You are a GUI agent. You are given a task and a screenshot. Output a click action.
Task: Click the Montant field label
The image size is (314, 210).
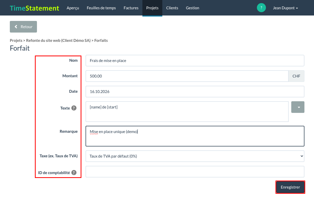point(70,76)
